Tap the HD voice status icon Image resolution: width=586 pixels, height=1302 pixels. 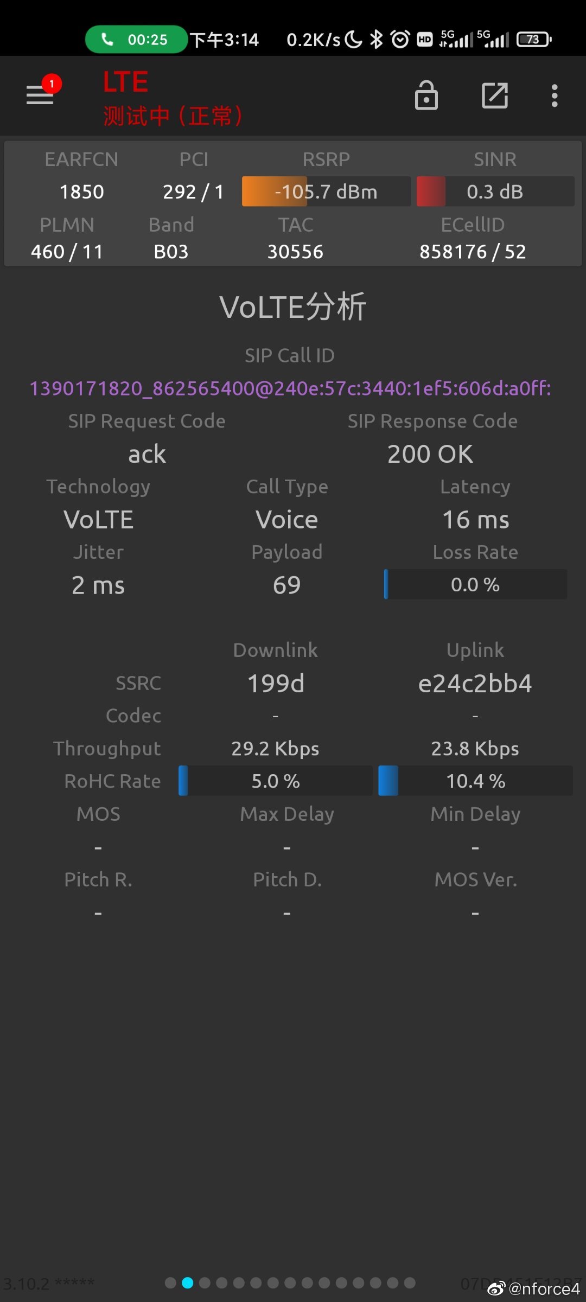click(425, 39)
